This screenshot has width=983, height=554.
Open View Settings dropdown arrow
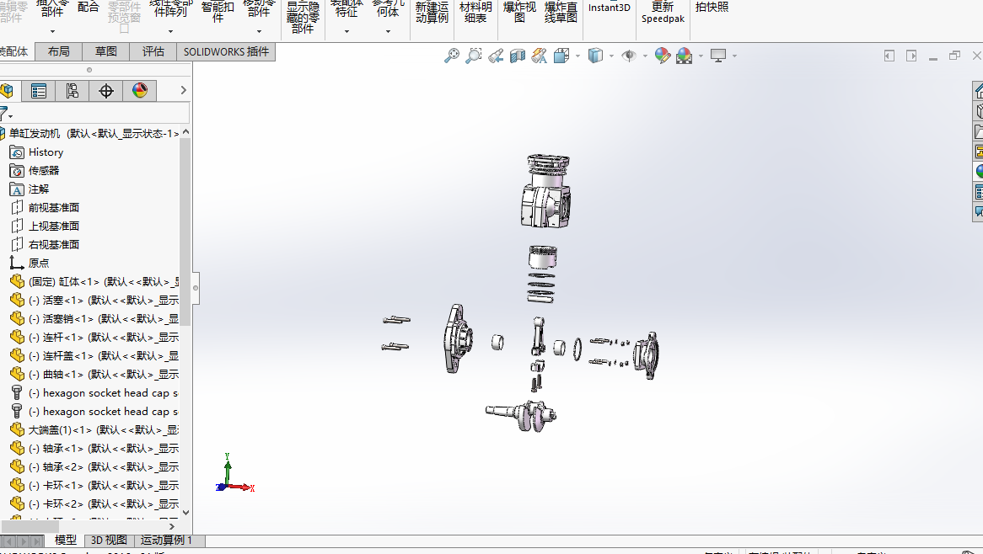click(x=734, y=56)
